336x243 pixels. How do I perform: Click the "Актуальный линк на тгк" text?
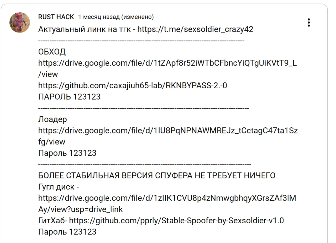click(x=84, y=29)
